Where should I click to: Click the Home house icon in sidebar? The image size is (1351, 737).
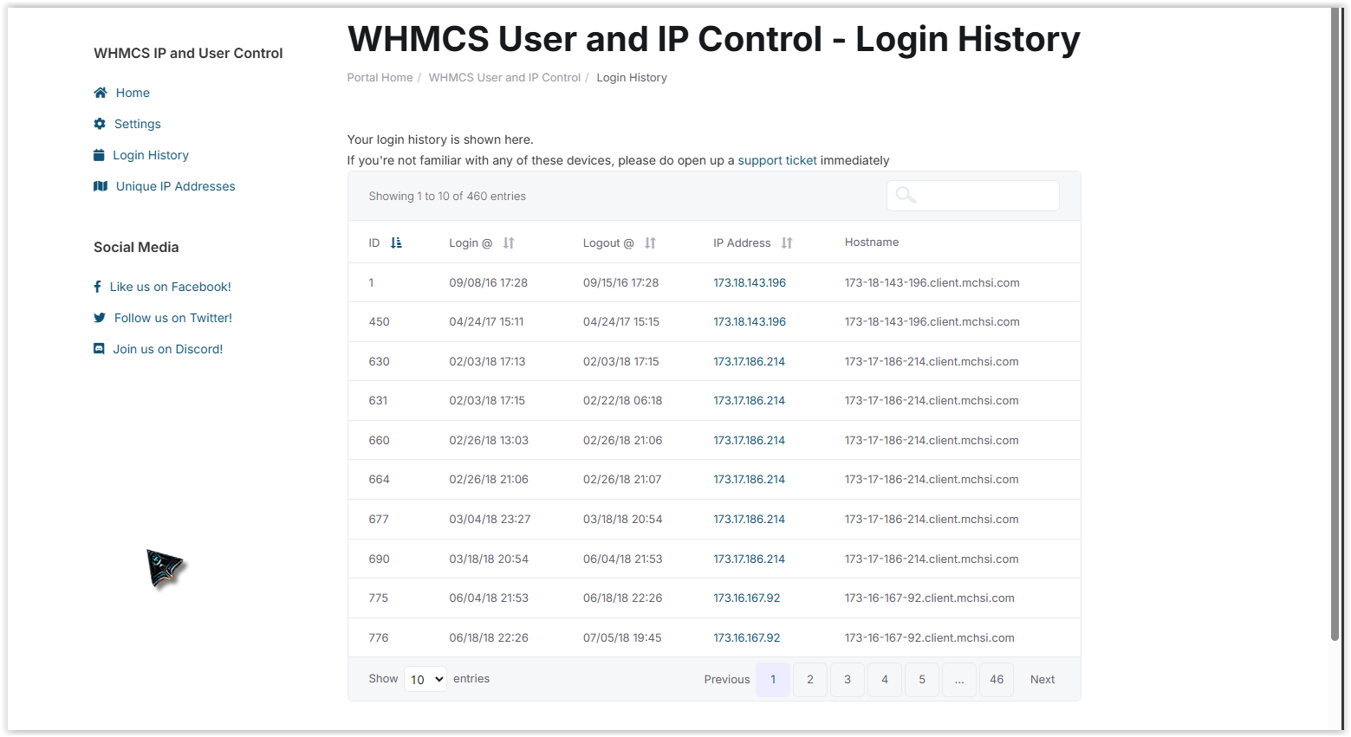tap(101, 93)
